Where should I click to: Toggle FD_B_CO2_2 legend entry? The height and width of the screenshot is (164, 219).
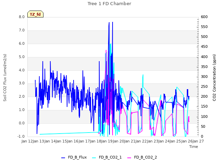coord(142,157)
